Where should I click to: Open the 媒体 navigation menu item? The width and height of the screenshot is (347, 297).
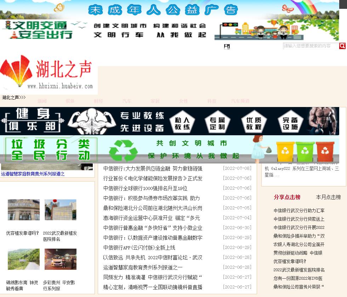tap(70, 101)
